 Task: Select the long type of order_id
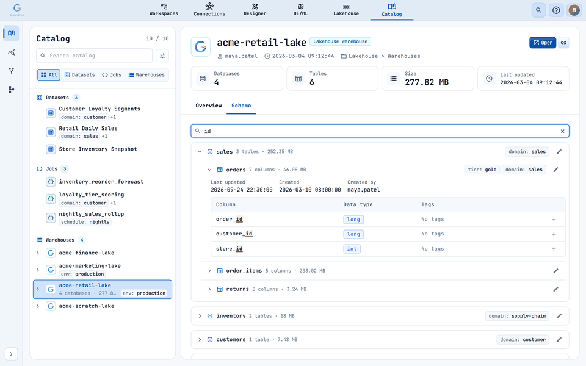coord(353,220)
